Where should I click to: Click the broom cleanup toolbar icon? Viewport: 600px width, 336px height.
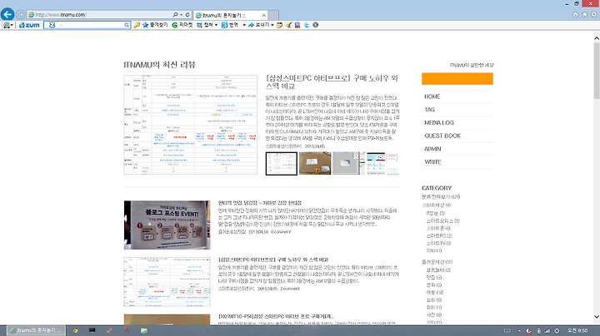pyautogui.click(x=288, y=25)
